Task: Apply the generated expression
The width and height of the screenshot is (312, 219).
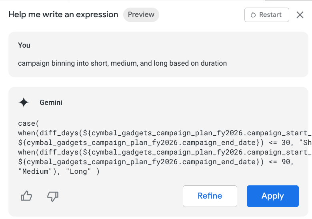Action: tap(272, 196)
